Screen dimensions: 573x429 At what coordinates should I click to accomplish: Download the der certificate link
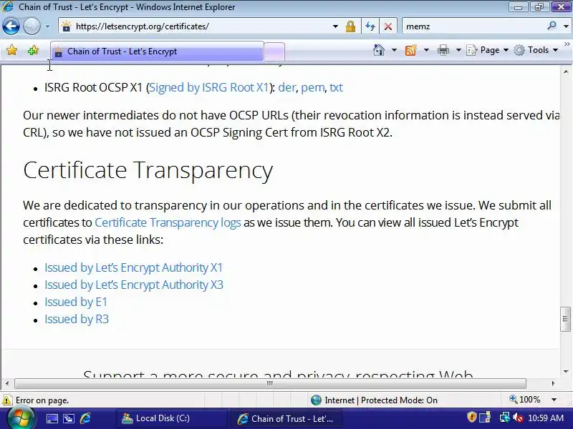287,87
